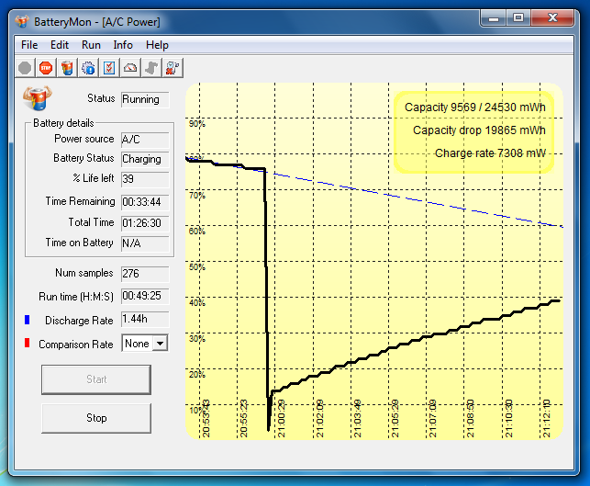Click the 21:00:29 time axis label
Image resolution: width=590 pixels, height=486 pixels.
(x=281, y=418)
